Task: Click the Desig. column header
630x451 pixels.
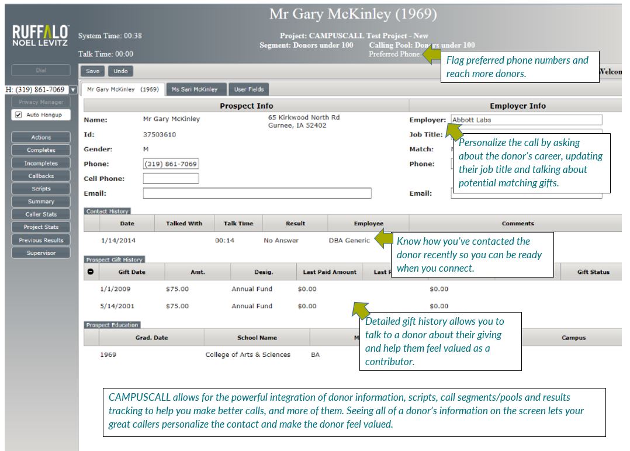Action: (264, 272)
